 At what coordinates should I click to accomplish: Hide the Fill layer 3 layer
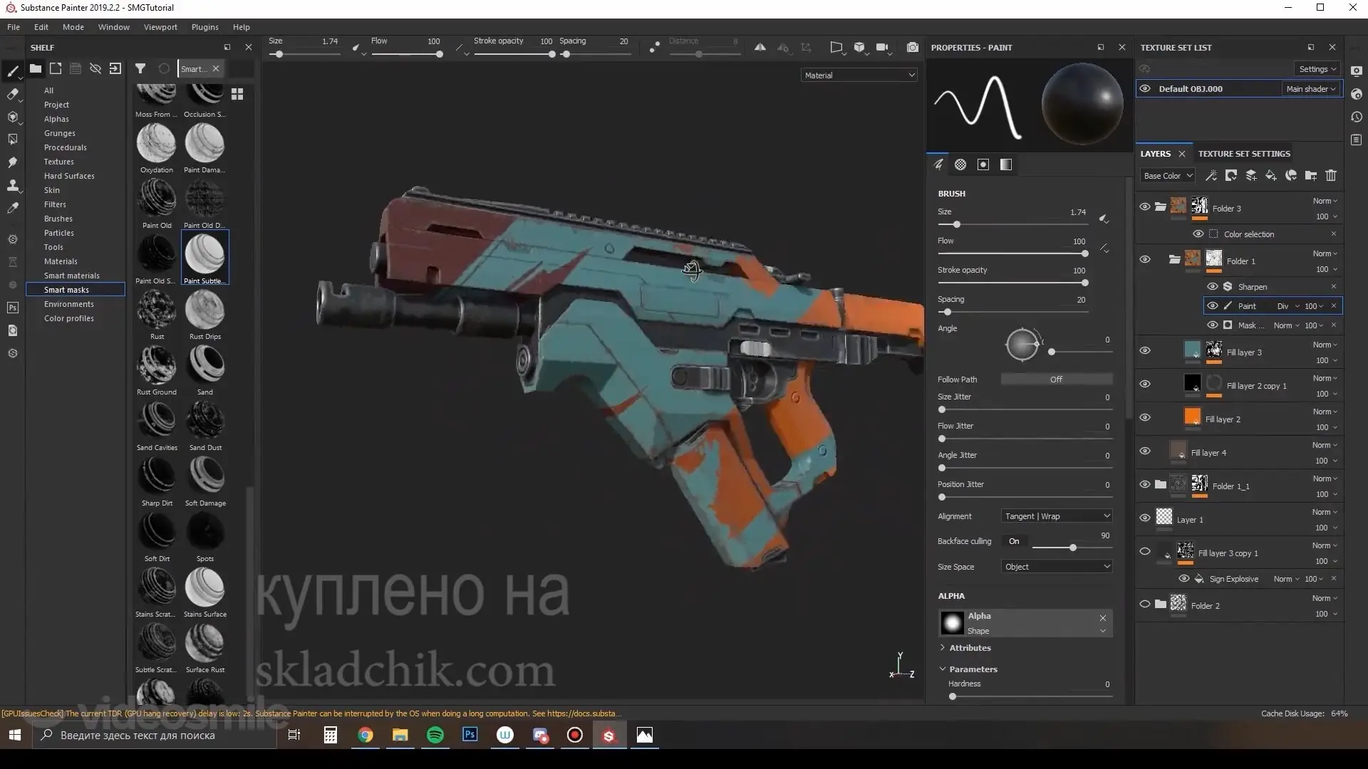(x=1145, y=350)
